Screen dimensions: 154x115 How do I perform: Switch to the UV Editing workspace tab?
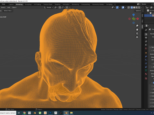pyautogui.click(x=37, y=4)
